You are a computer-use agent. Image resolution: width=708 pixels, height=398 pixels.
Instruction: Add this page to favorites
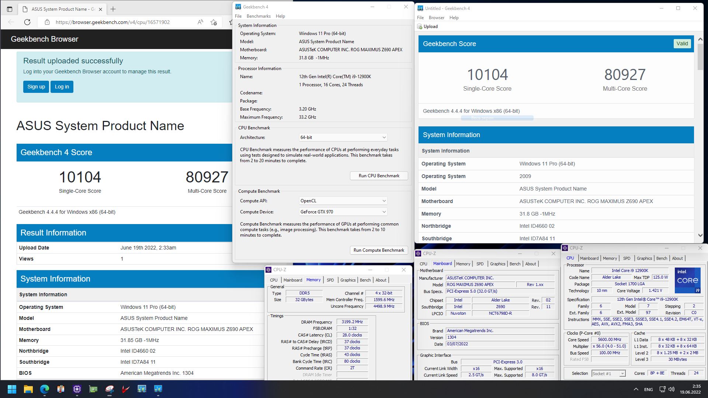(214, 22)
